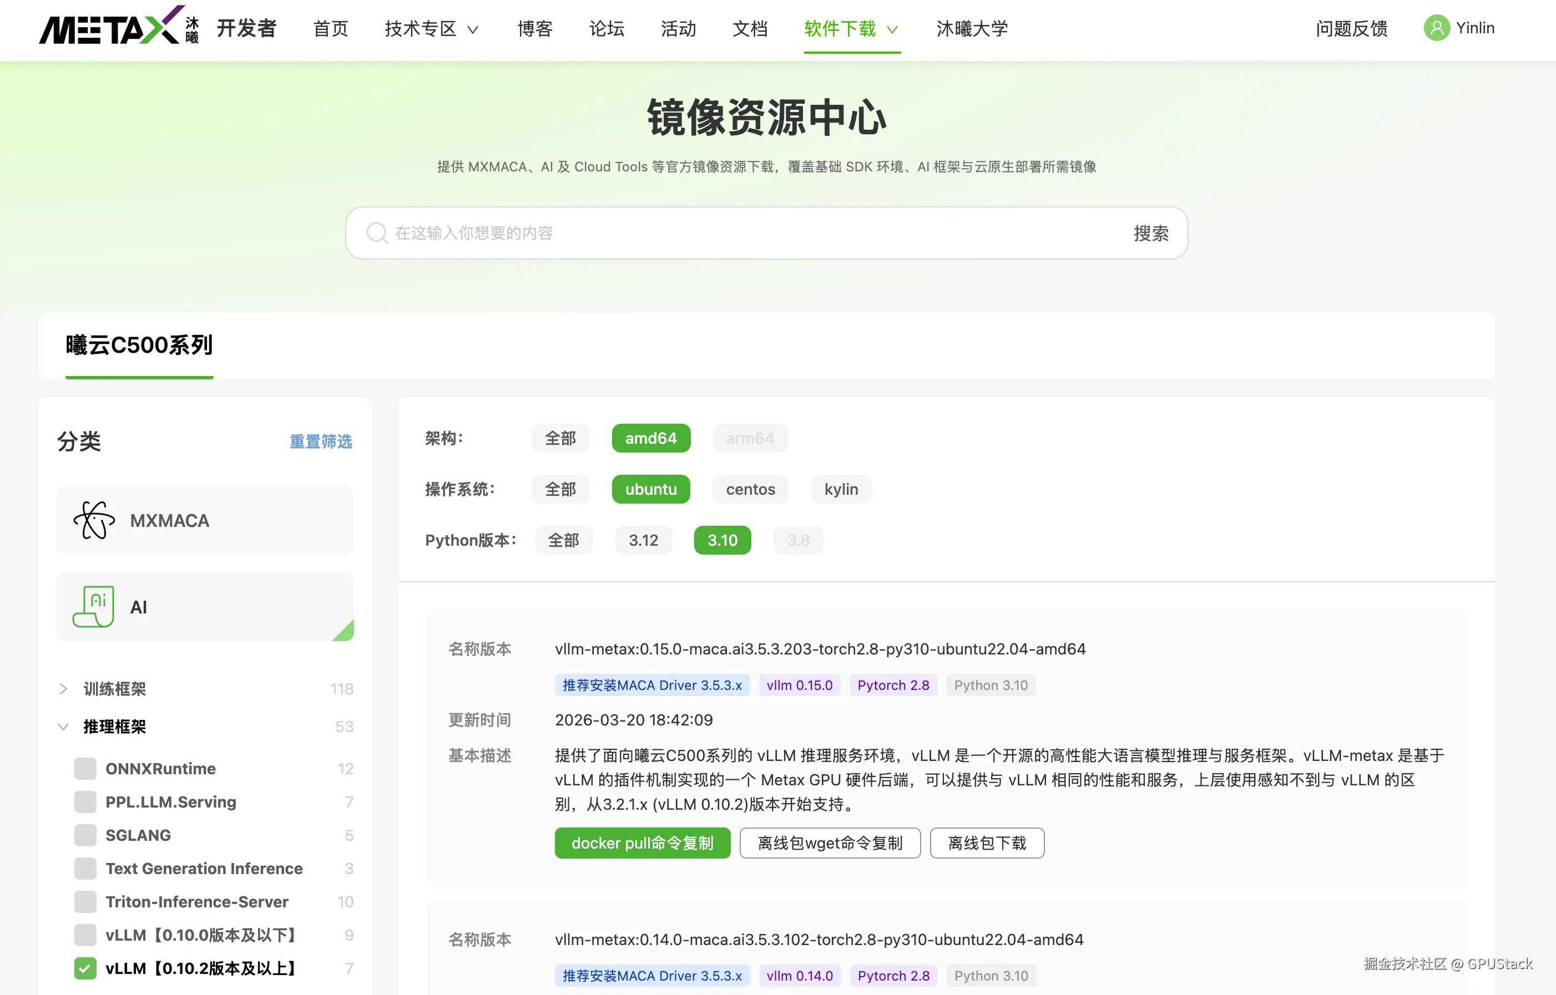This screenshot has width=1556, height=995.
Task: Select the MXMACA atom icon category
Action: (x=94, y=520)
